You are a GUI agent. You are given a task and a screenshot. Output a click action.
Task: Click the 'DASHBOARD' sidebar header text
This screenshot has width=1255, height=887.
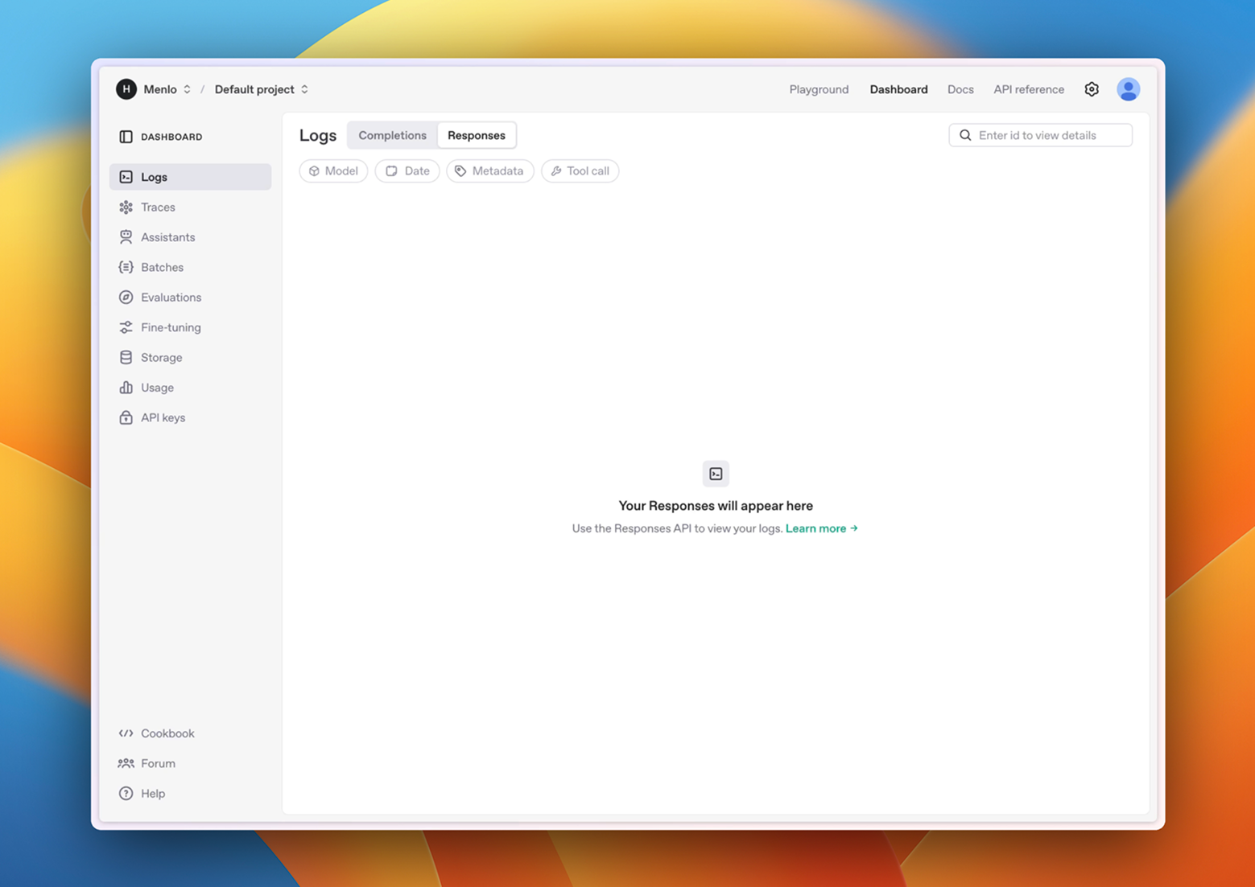[171, 137]
